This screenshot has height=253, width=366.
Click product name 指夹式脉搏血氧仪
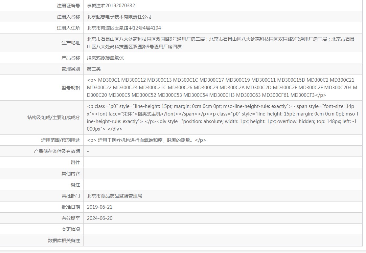pos(105,58)
